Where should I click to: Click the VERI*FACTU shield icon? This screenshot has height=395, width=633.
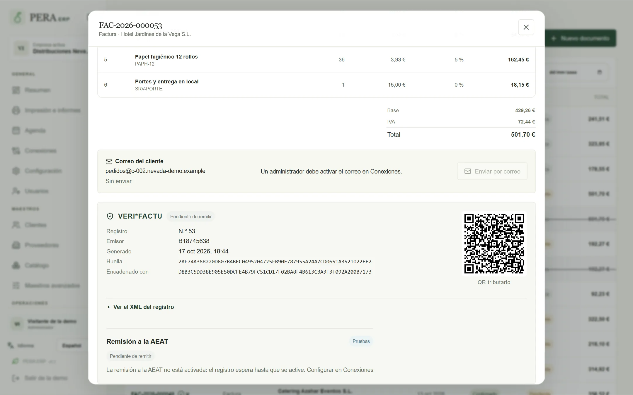pos(110,216)
